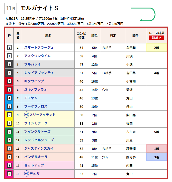This screenshot has height=182, width=172.
Task: Open horse link キタウイング
Action: [34, 81]
